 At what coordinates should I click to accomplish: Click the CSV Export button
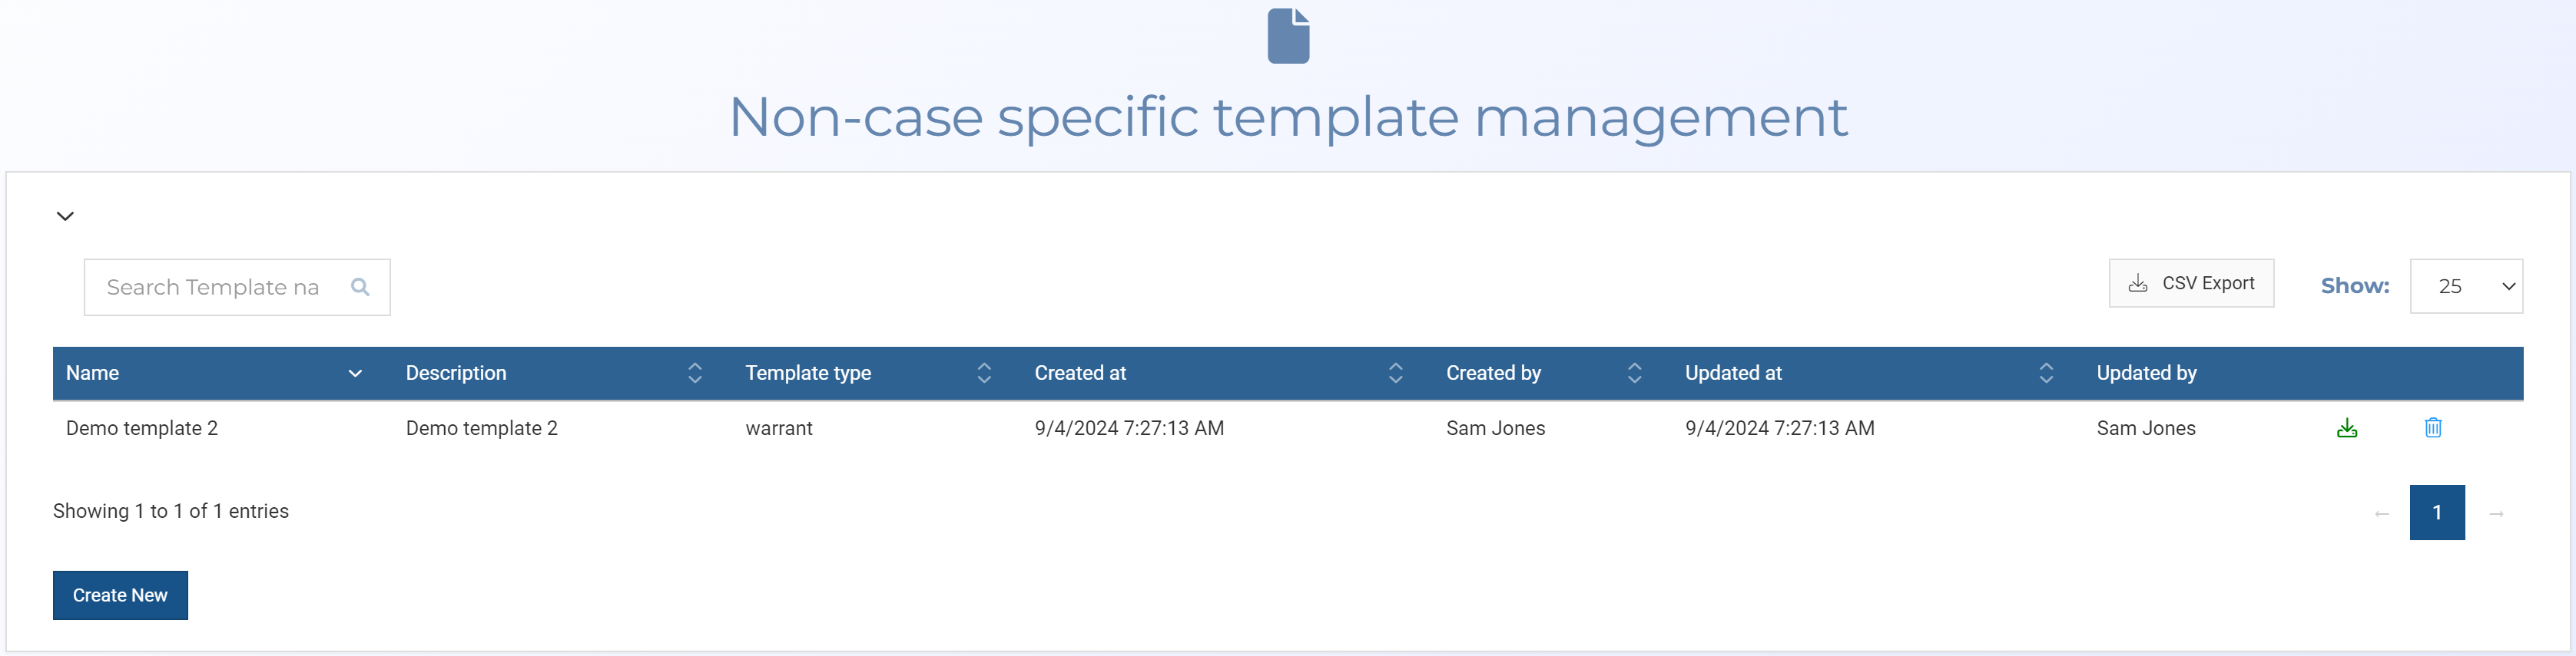[2190, 284]
